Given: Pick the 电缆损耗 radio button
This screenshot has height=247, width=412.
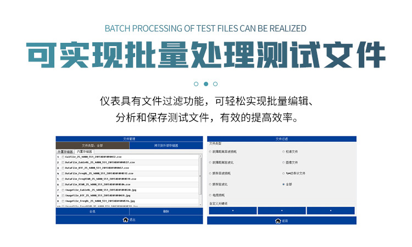Looking at the screenshot, I should [x=210, y=195].
